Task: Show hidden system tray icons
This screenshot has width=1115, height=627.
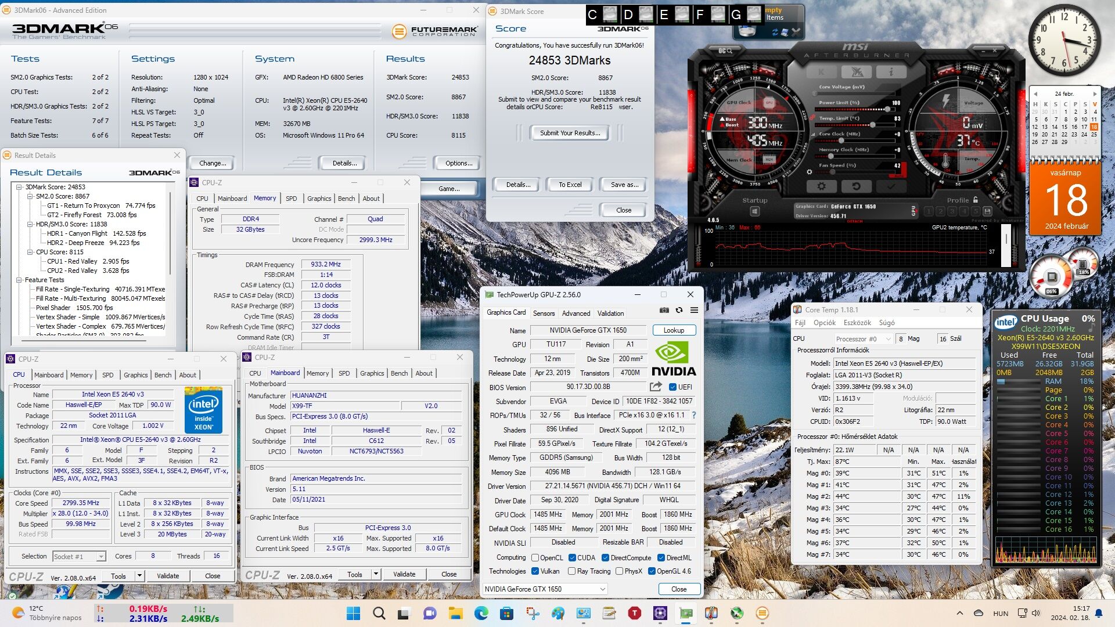Action: [x=959, y=613]
